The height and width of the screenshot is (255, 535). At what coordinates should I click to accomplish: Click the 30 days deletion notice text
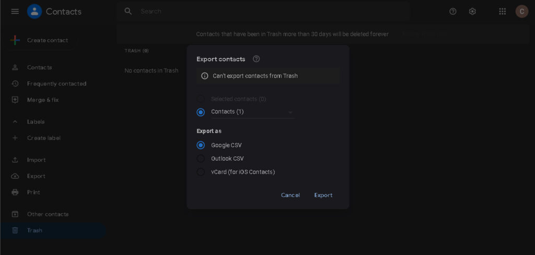293,34
